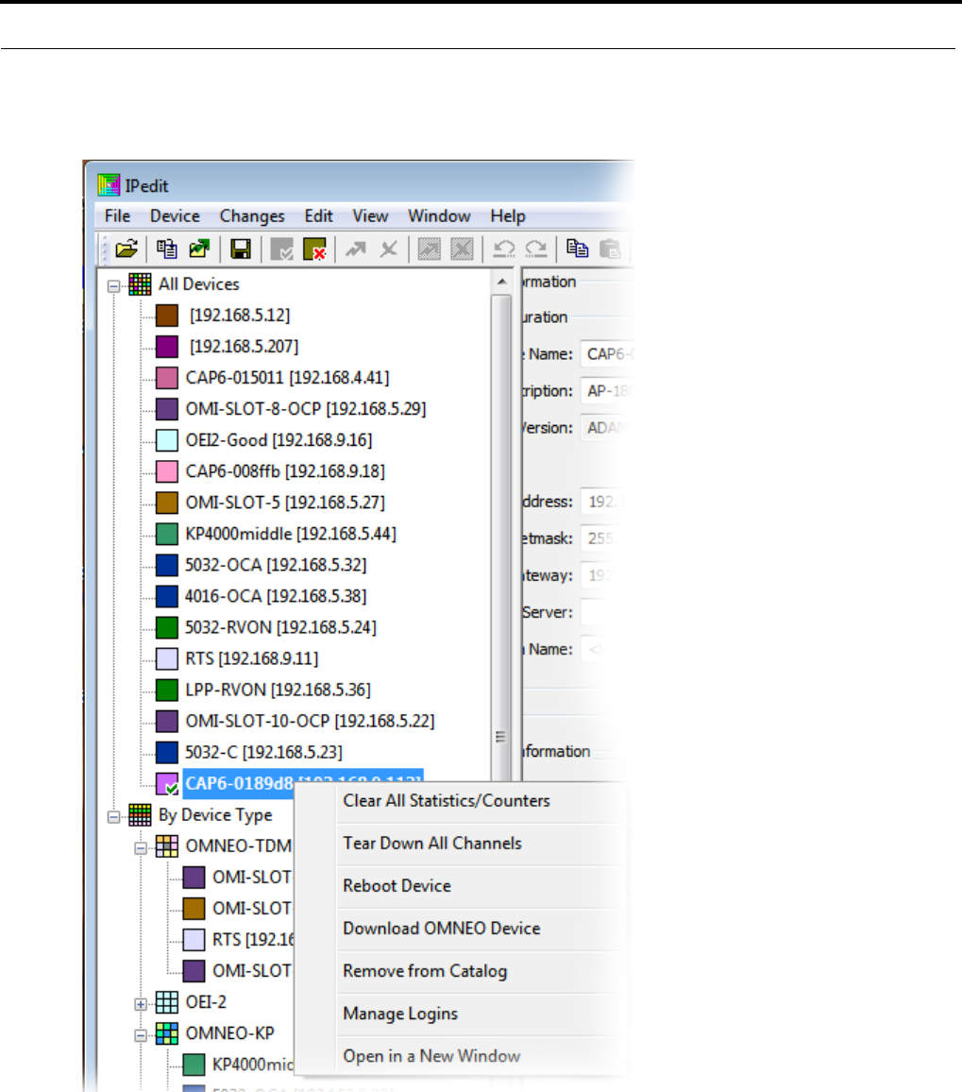Click the grayed X disconnect icon

coord(389,248)
